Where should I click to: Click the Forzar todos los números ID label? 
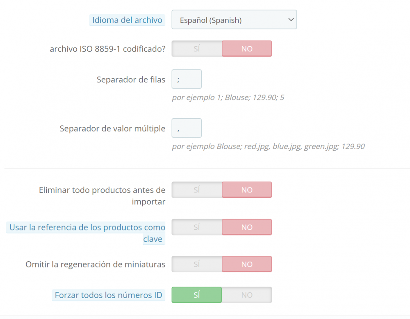108,295
